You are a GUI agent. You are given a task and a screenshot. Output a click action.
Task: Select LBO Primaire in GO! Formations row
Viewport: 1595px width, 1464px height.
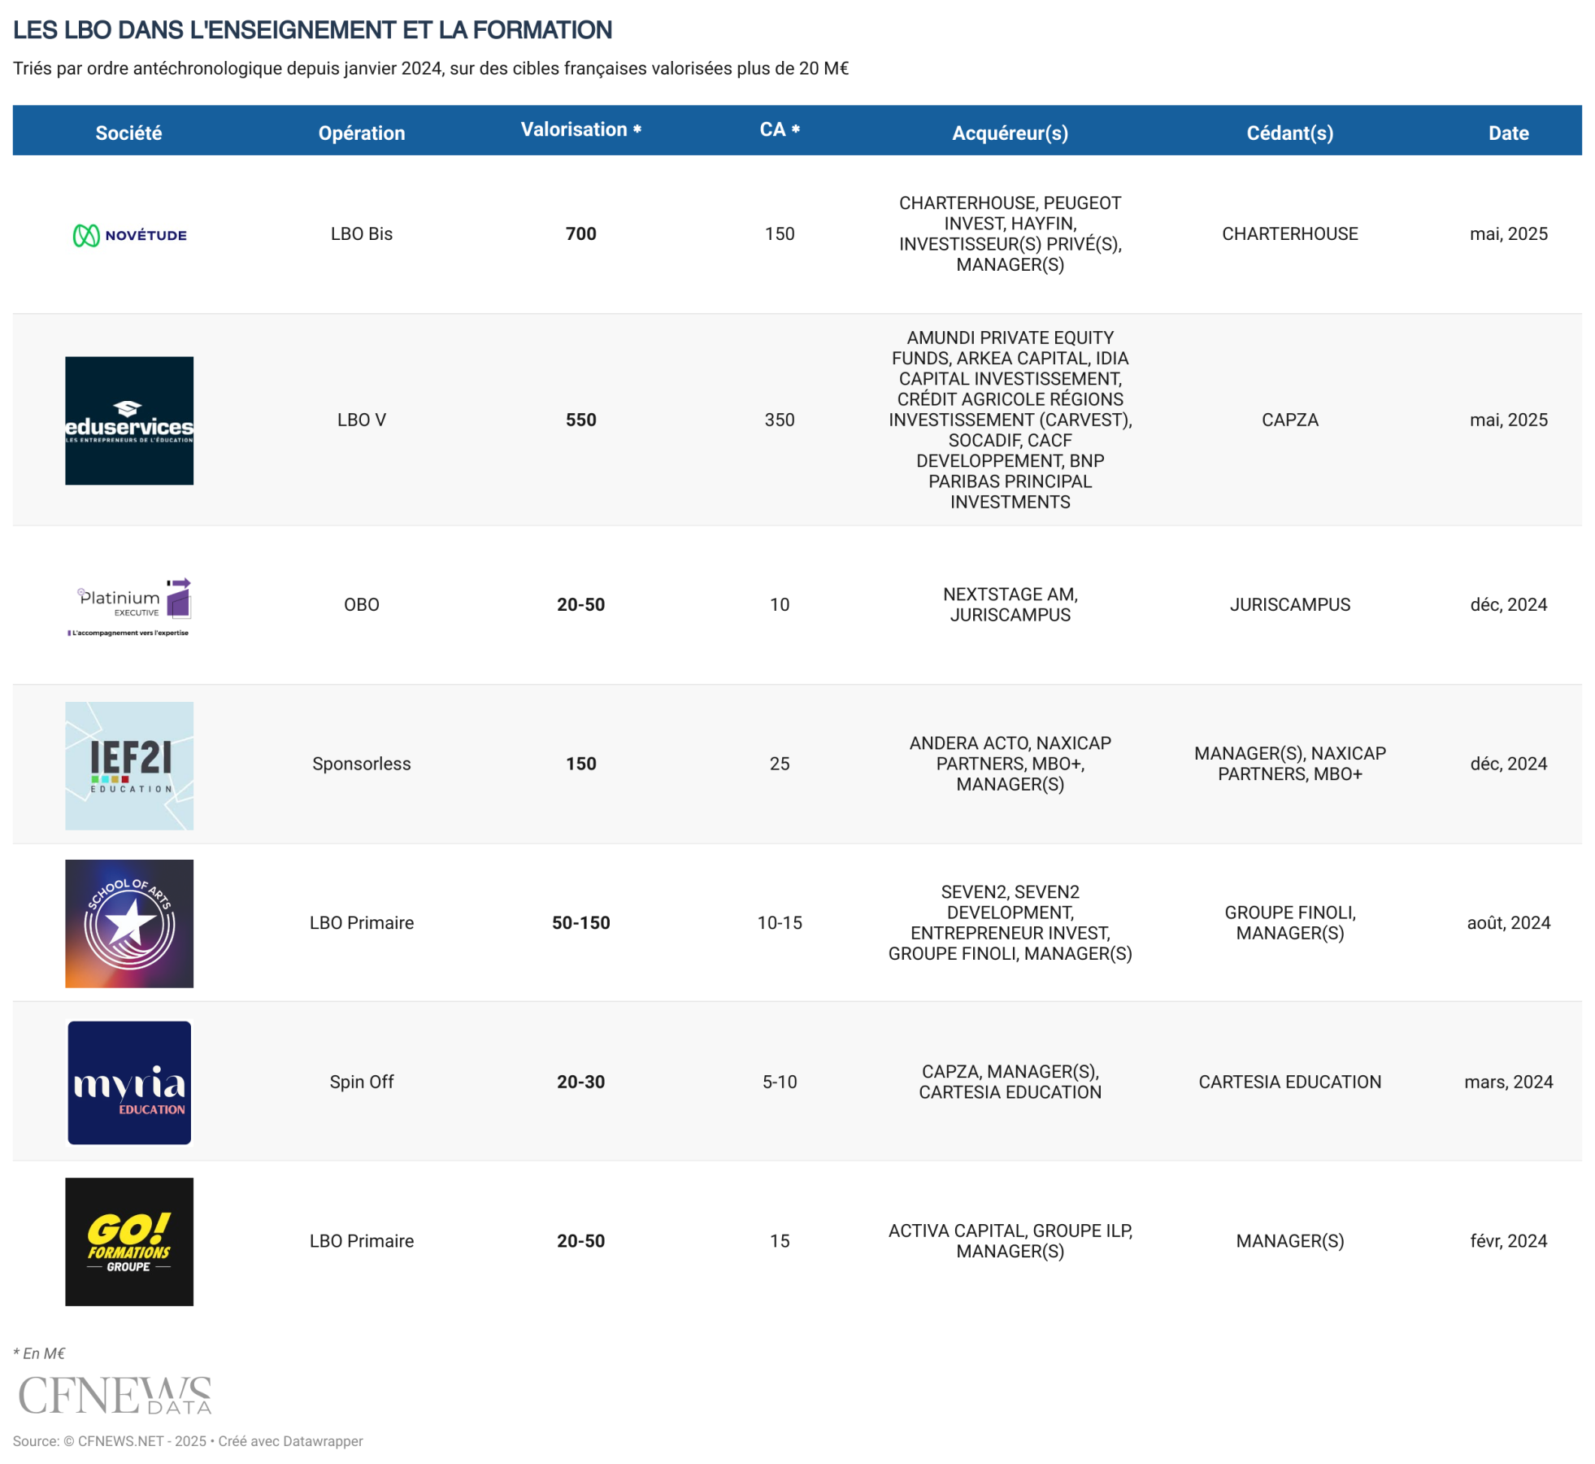(362, 1240)
